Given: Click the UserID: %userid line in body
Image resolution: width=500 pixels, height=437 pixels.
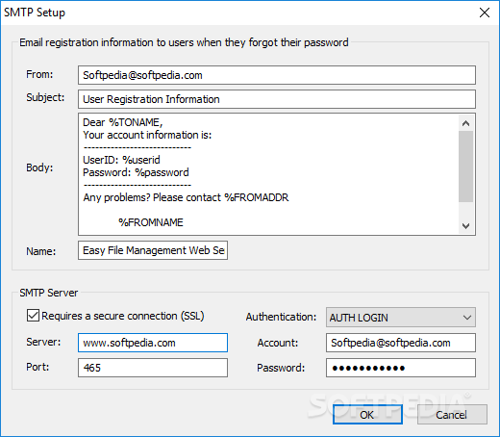Looking at the screenshot, I should (121, 160).
